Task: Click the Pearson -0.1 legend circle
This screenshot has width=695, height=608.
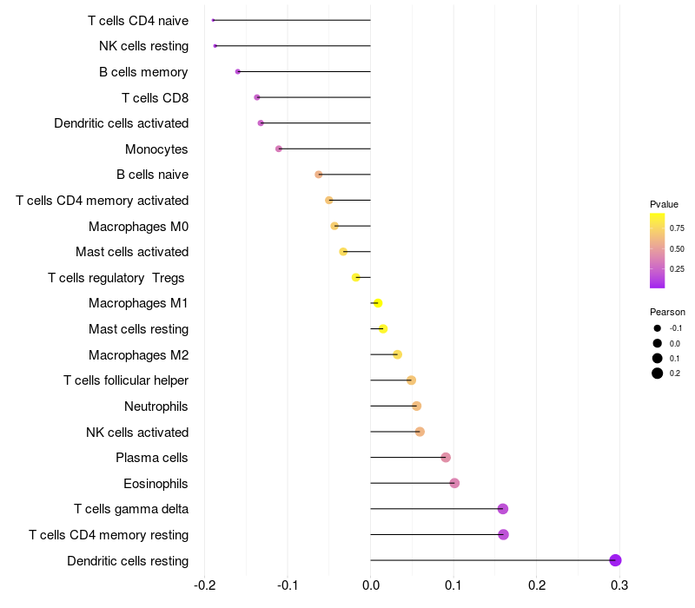Action: point(657,328)
